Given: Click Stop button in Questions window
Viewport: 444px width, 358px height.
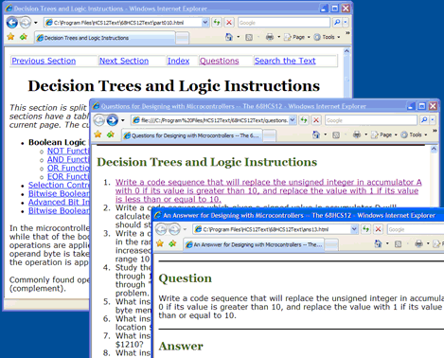Looking at the screenshot, I should click(x=316, y=120).
